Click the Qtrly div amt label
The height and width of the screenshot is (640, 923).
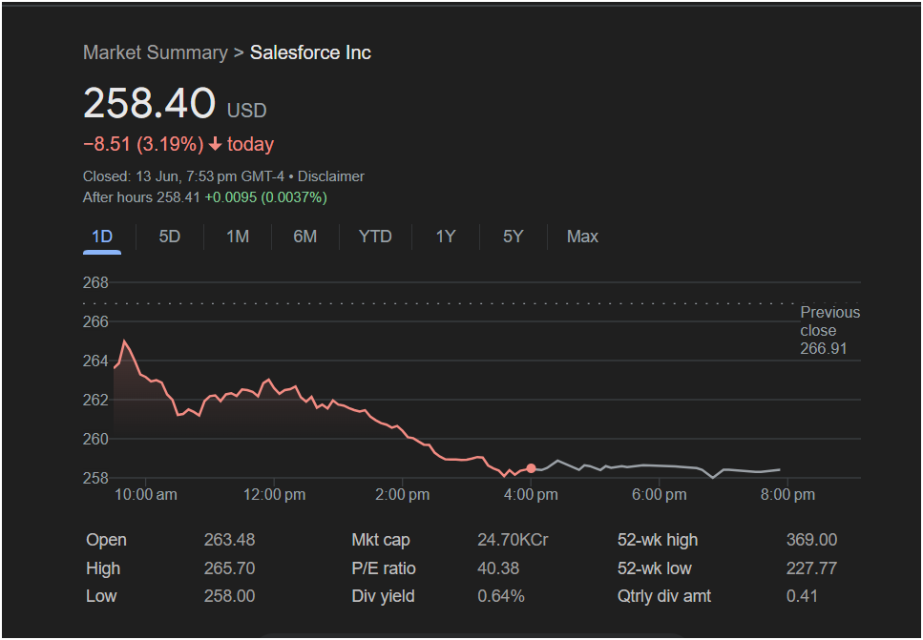tap(664, 596)
